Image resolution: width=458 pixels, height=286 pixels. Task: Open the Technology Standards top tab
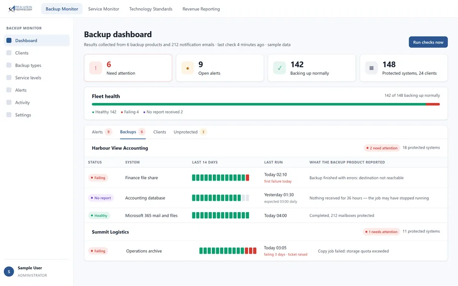pos(151,9)
